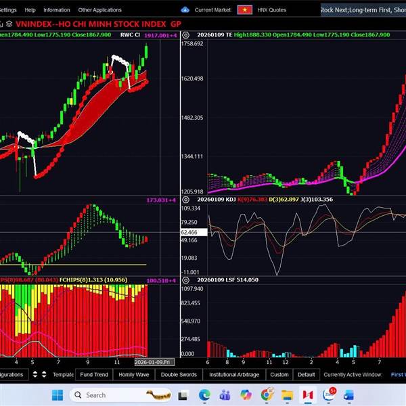406x406 pixels.
Task: Click the cloud download icon
Action: pyautogui.click(x=185, y=10)
